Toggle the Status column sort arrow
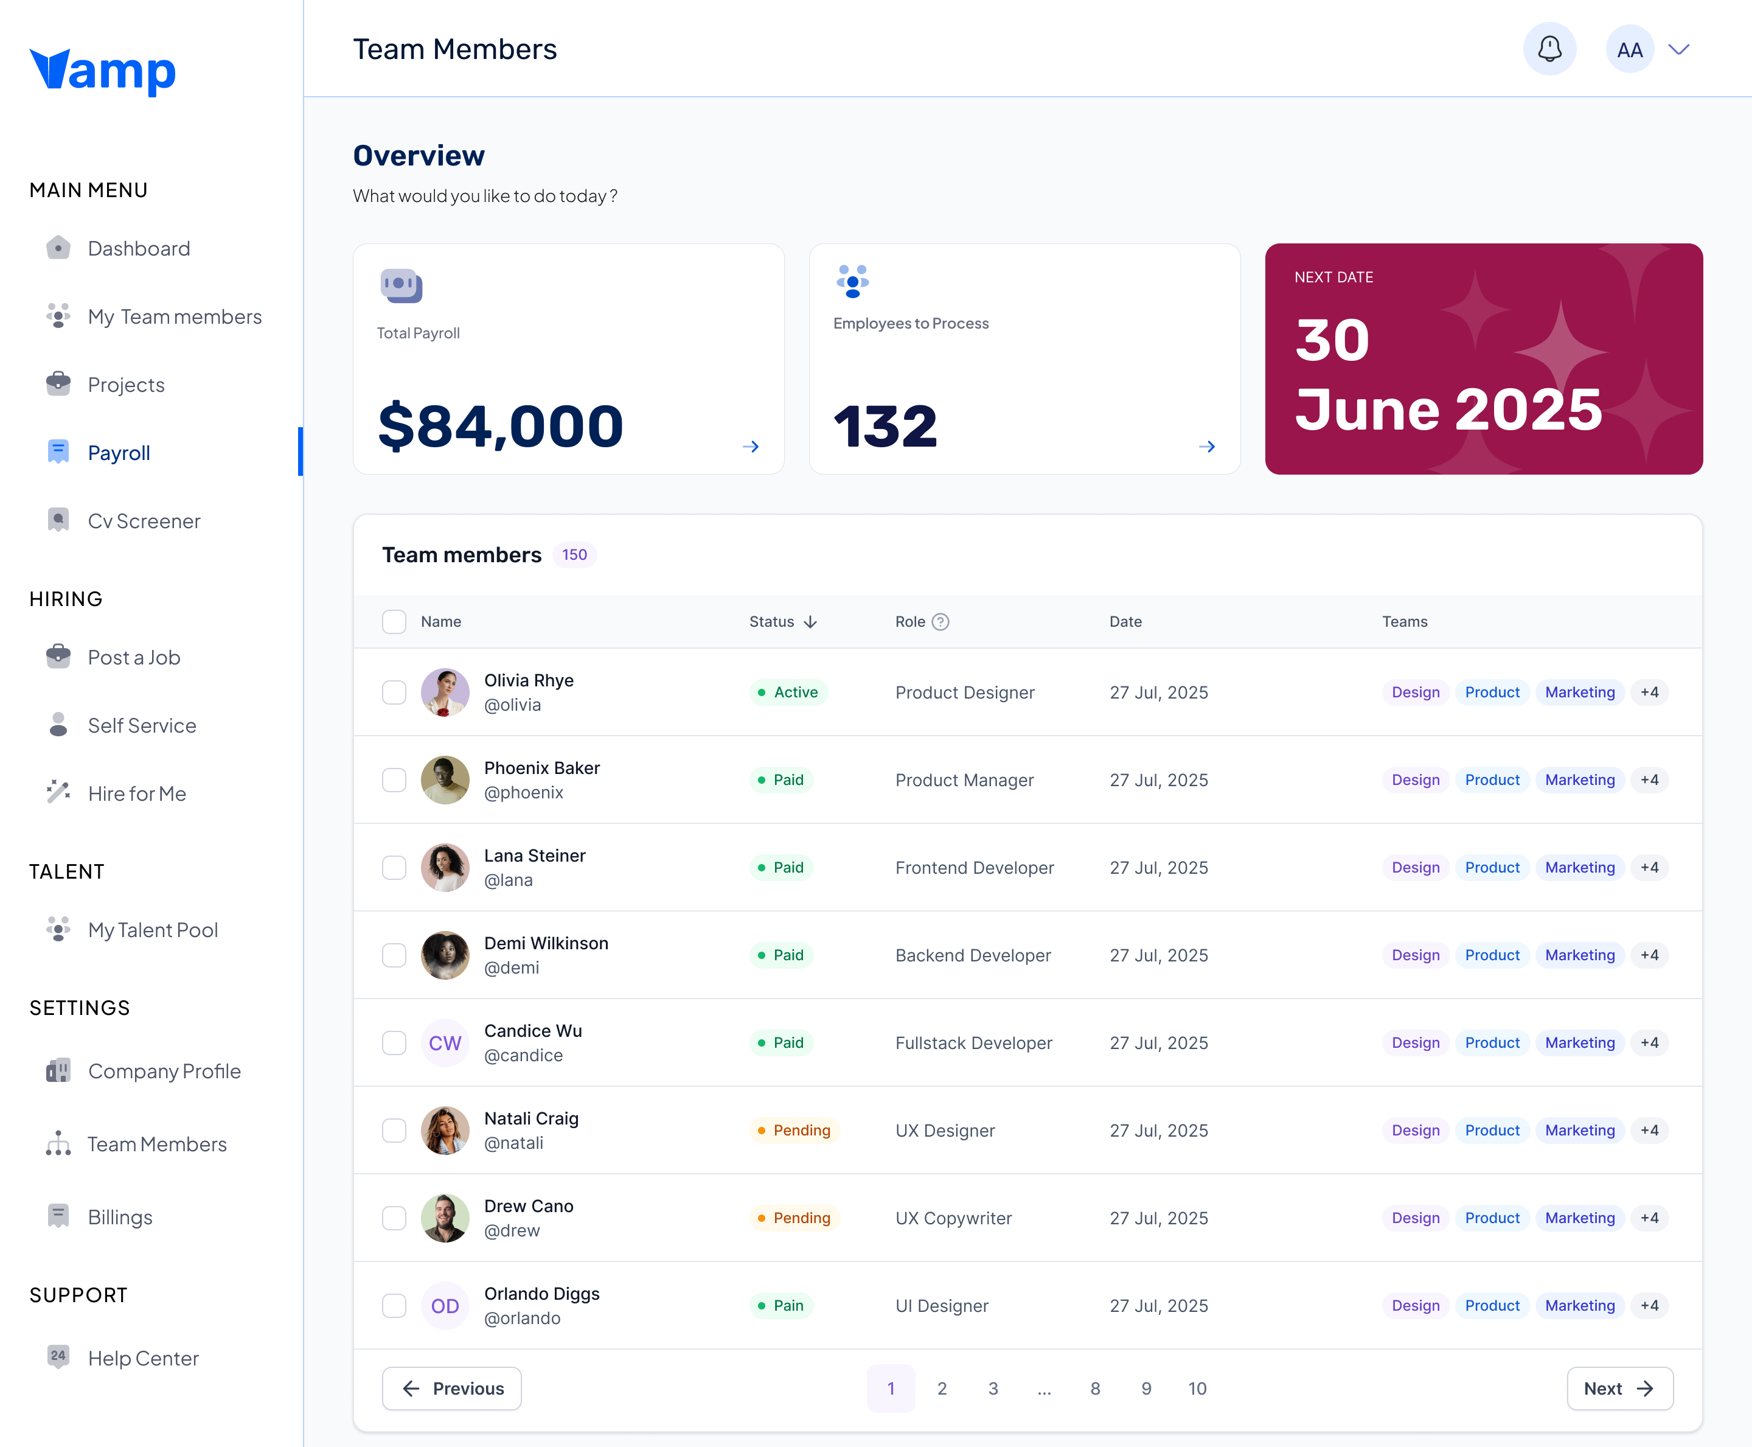 point(810,622)
